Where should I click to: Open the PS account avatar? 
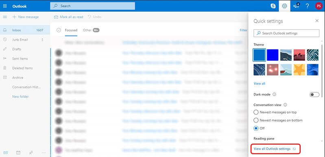pos(318,6)
